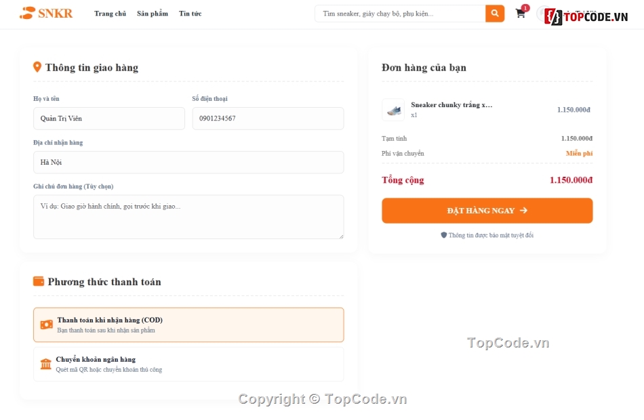The image size is (644, 420).
Task: Open the Tin tức menu item
Action: tap(190, 14)
